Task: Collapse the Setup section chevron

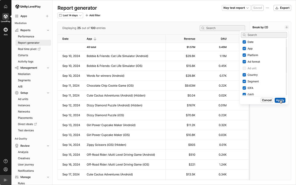Action: click(x=48, y=93)
